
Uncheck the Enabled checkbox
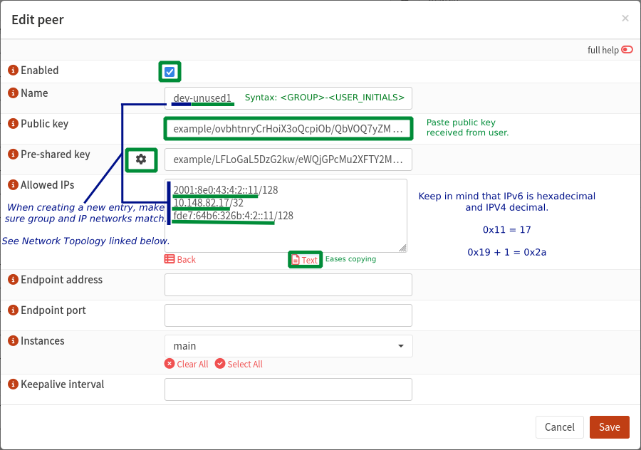[170, 71]
